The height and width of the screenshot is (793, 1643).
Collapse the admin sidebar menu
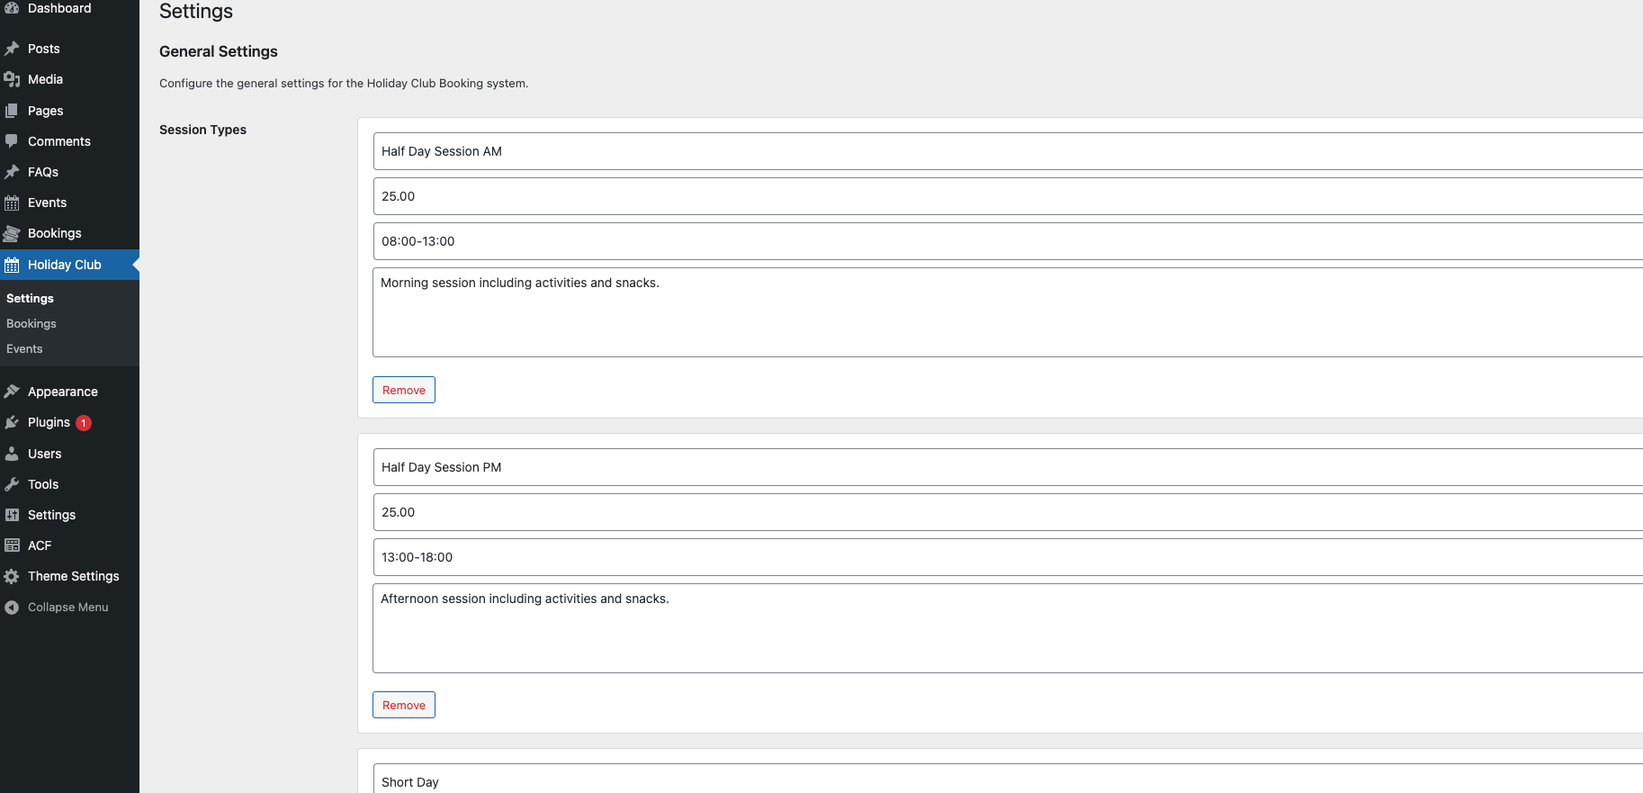click(69, 608)
